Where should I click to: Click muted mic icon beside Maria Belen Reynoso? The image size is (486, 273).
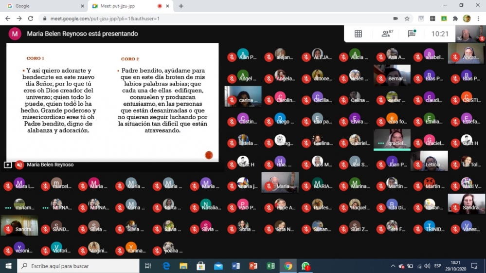[x=19, y=165]
